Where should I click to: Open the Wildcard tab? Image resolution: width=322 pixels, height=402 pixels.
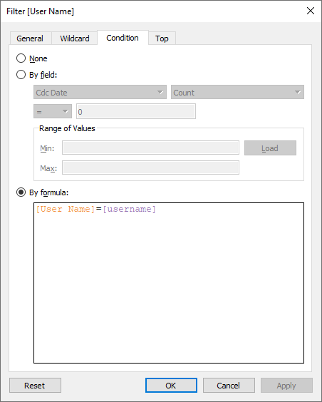pyautogui.click(x=75, y=38)
